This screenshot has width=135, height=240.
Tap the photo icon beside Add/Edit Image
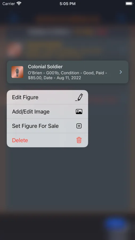(x=79, y=111)
